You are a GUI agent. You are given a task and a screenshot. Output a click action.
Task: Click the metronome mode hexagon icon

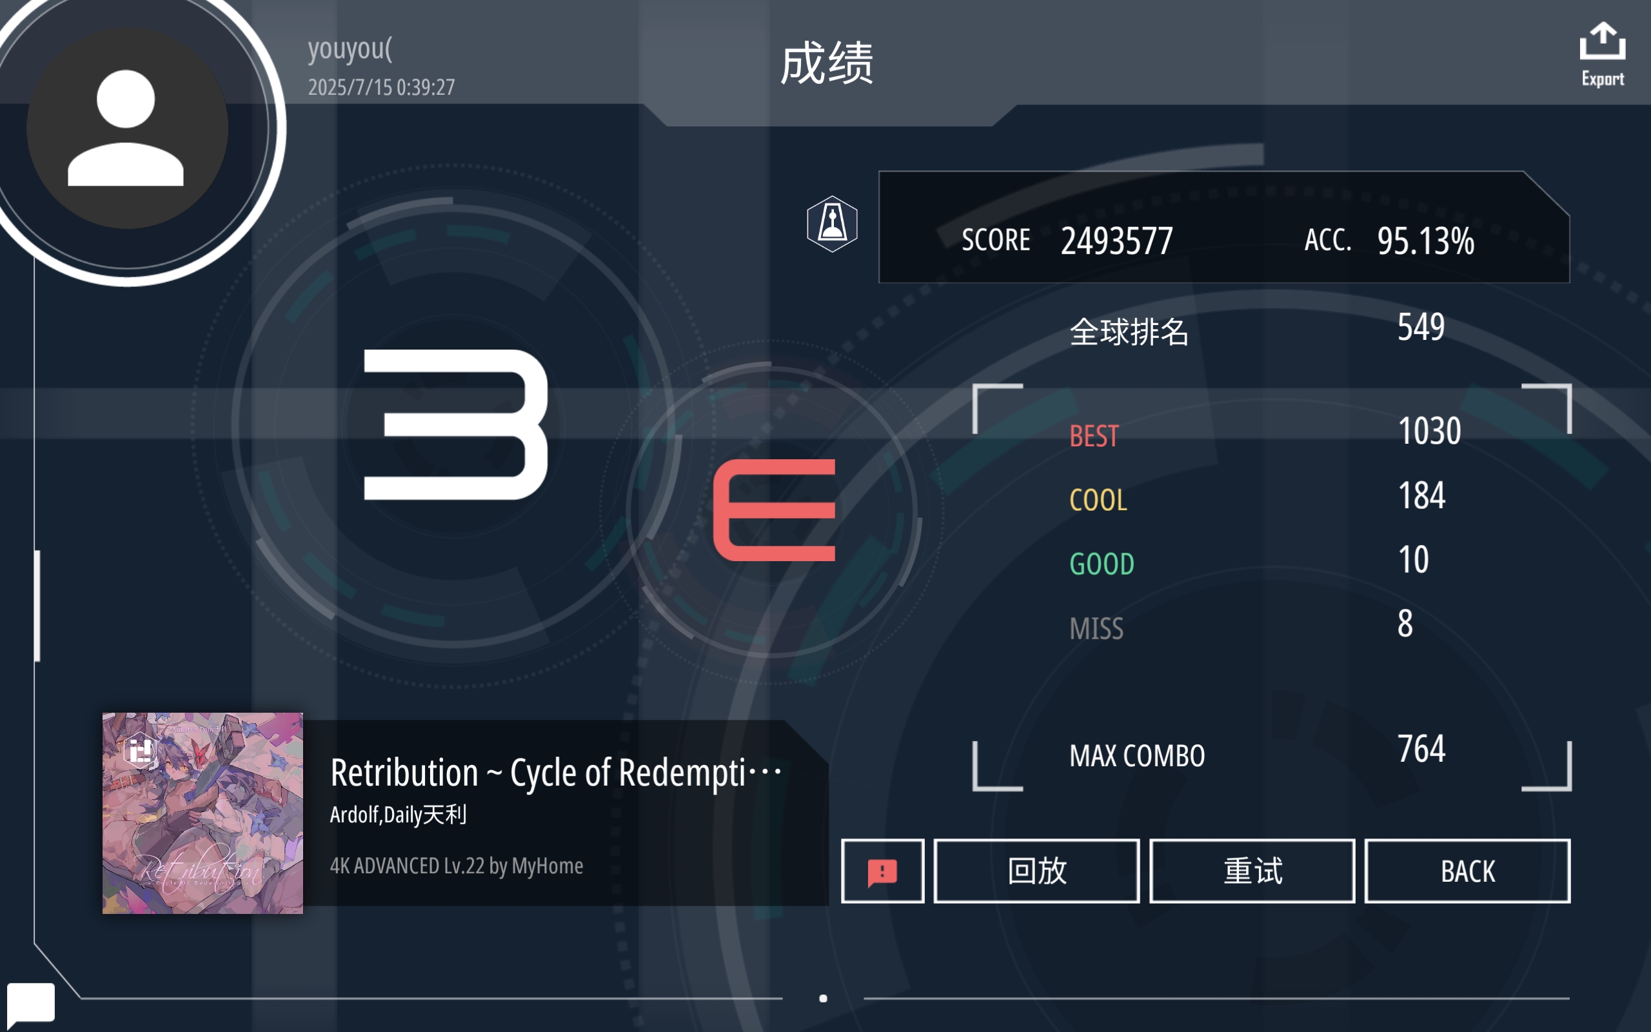(x=832, y=223)
